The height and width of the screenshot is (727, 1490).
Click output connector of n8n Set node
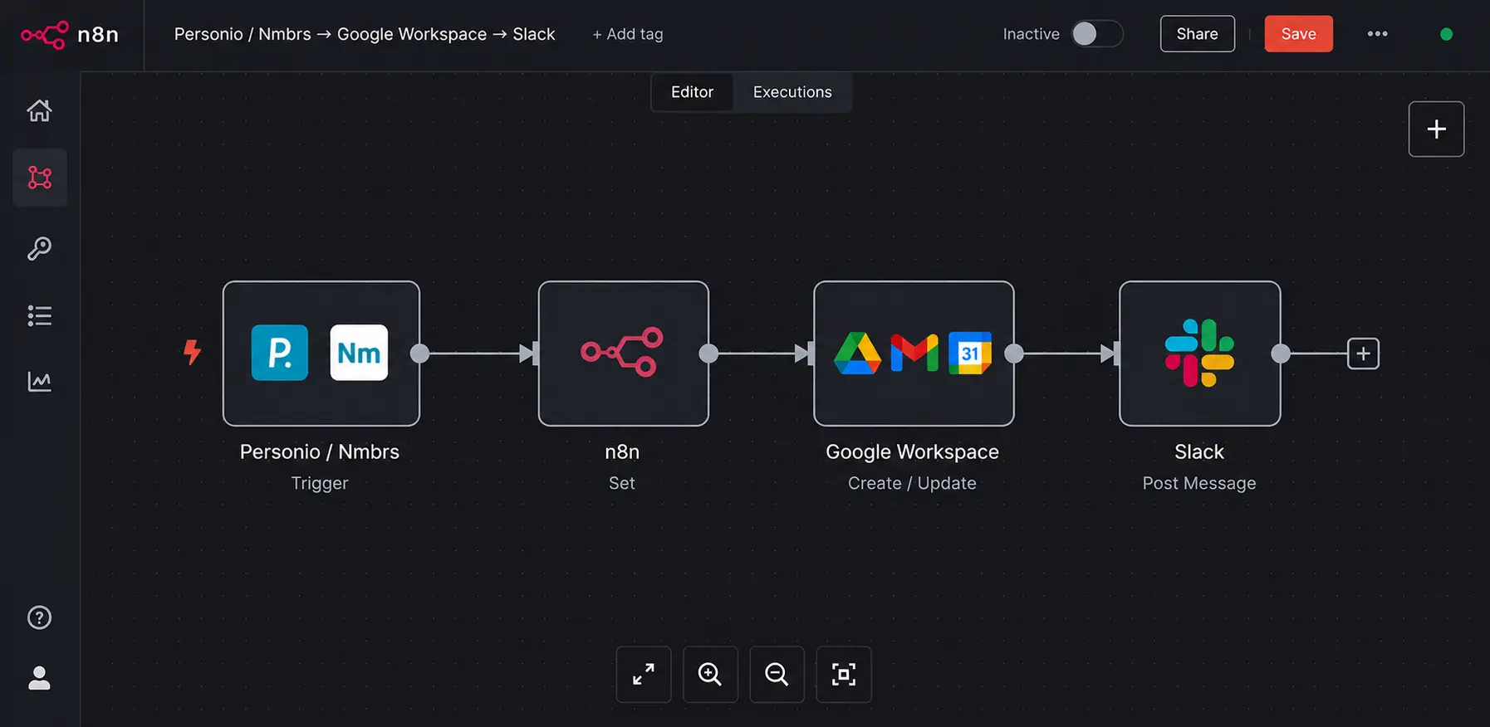pos(708,354)
